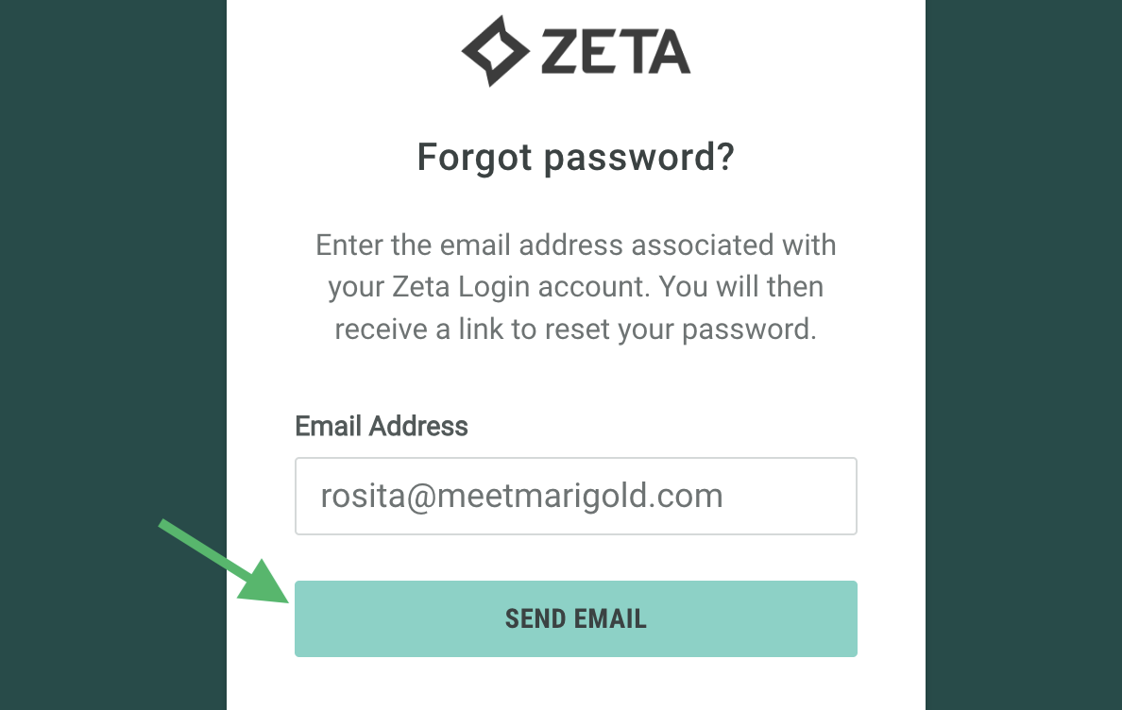Focus the Email Address input field
Screen dimensions: 1122x710
(x=575, y=497)
